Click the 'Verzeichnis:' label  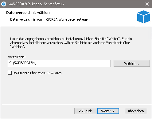[x=17, y=57]
